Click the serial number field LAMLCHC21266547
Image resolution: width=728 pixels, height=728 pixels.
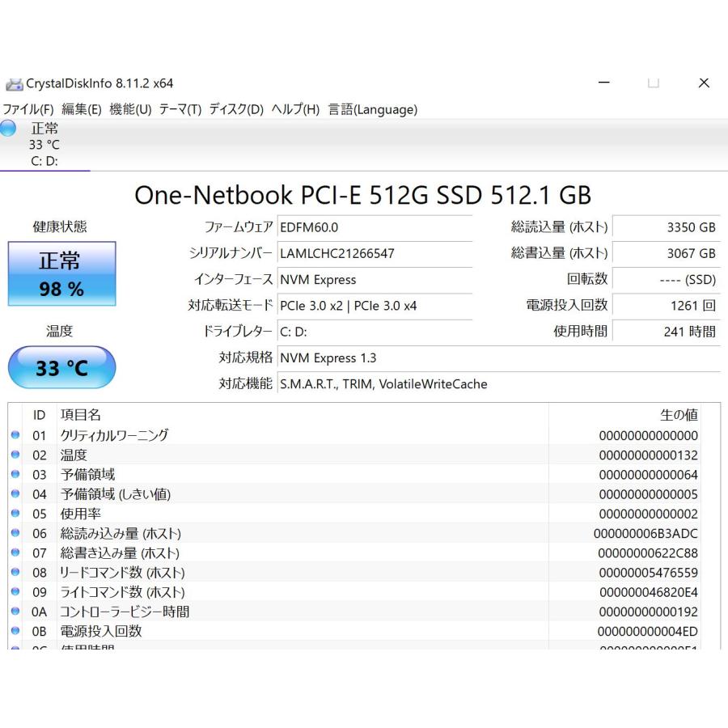(x=375, y=253)
